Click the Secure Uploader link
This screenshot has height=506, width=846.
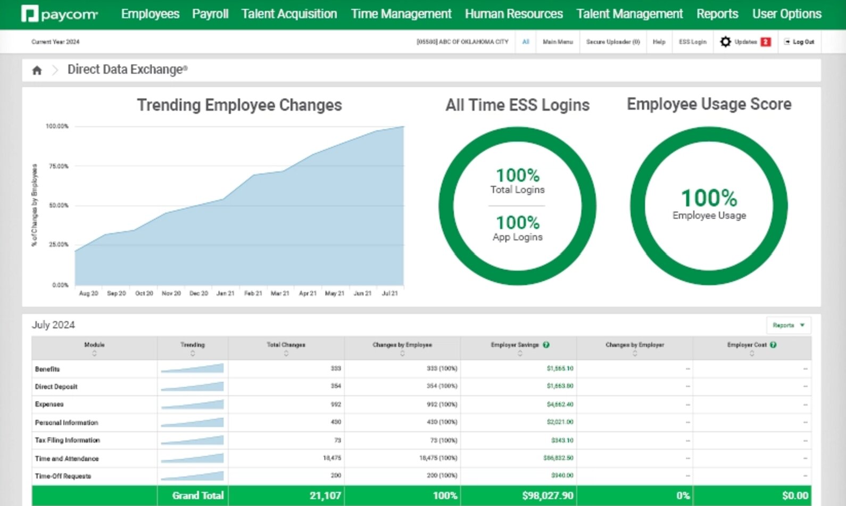[612, 42]
